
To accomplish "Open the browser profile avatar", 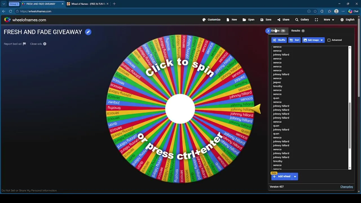I will point(336,11).
